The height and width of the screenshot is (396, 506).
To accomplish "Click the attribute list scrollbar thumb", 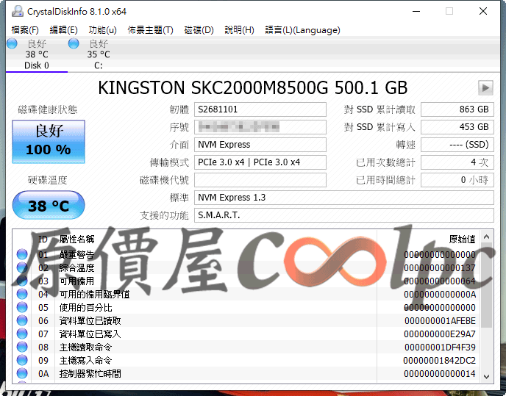I will coord(487,285).
